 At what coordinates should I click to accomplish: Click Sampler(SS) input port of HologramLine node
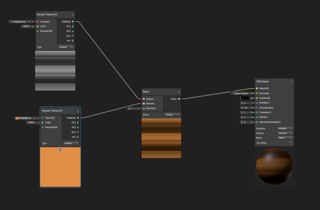37,31
